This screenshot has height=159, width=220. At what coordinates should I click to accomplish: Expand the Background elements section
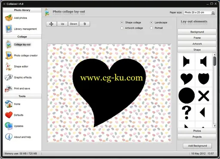197,32
